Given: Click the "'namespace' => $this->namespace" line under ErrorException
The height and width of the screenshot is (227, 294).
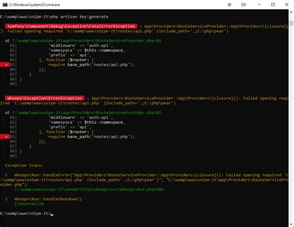Looking at the screenshot, I should click(87, 122).
